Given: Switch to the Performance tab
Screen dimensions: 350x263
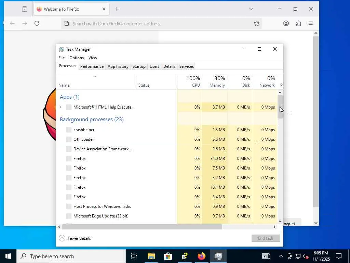Looking at the screenshot, I should 92,66.
